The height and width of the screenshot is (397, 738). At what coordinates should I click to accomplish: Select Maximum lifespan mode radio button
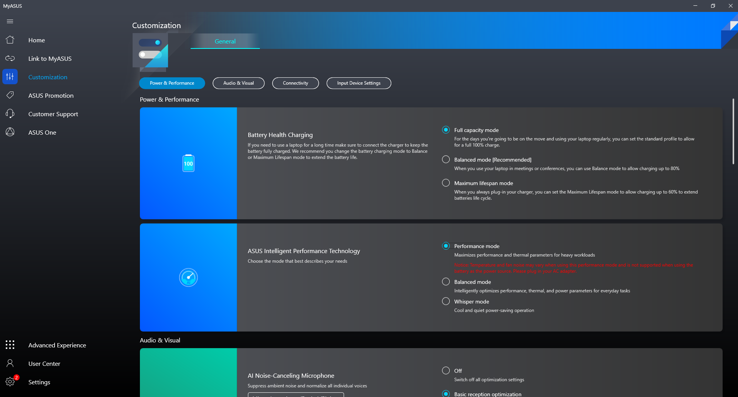[x=446, y=183]
